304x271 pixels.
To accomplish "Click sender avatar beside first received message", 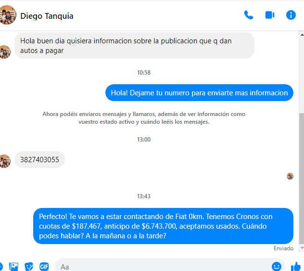I will (5, 52).
